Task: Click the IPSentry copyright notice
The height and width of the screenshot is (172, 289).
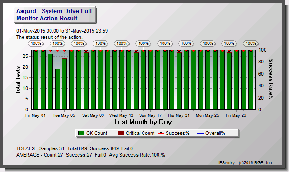Action: (x=246, y=163)
